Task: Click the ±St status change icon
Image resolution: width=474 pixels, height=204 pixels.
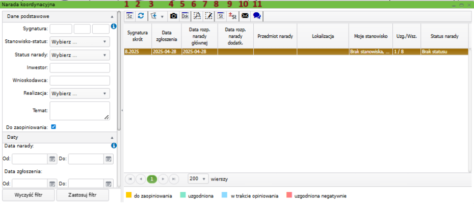Action: [232, 16]
